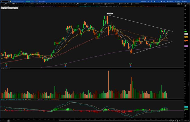Click the green last-price label on axis
Image resolution: width=190 pixels, height=122 pixels.
[185, 31]
